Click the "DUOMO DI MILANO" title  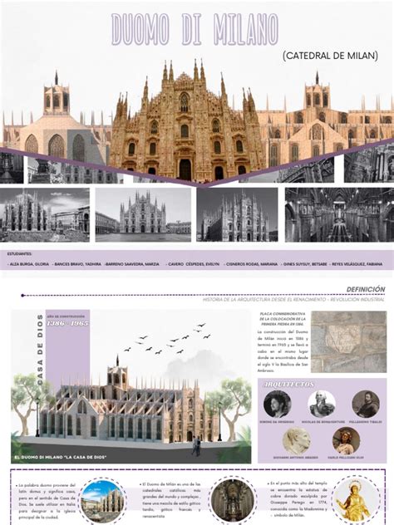[195, 29]
